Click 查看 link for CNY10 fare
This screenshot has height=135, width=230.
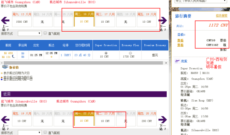(x=180, y=40)
